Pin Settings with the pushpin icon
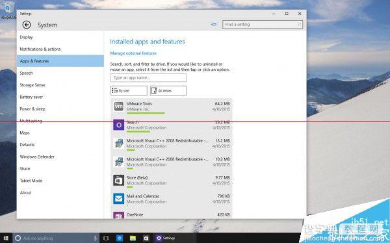Viewport: 390px width, 243px height. click(x=214, y=25)
